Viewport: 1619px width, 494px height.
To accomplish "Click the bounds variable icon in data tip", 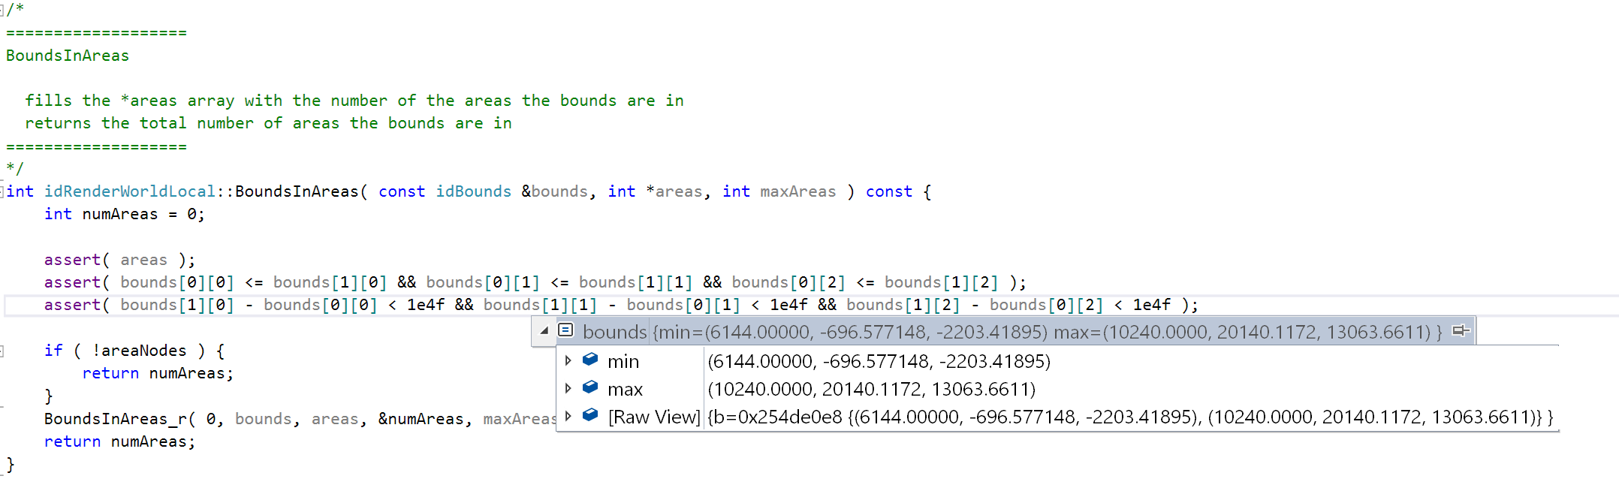I will tap(565, 330).
